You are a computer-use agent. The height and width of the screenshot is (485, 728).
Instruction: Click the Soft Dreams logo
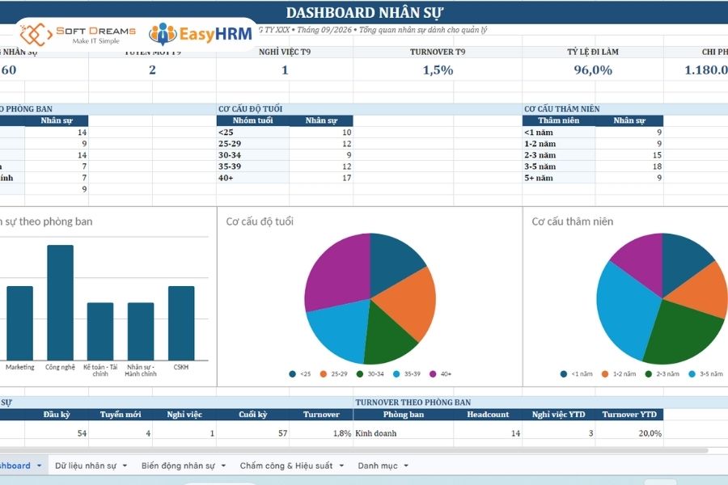click(x=78, y=34)
